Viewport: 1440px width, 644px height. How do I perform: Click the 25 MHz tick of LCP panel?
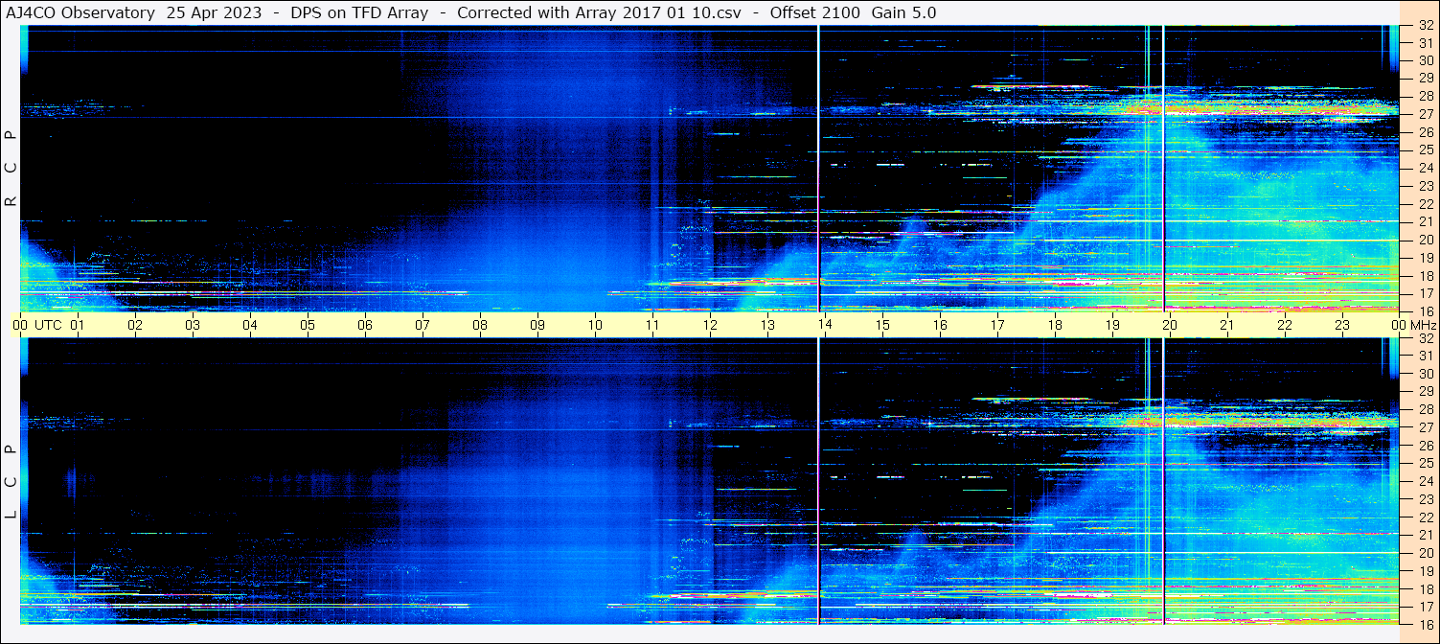pyautogui.click(x=1426, y=463)
